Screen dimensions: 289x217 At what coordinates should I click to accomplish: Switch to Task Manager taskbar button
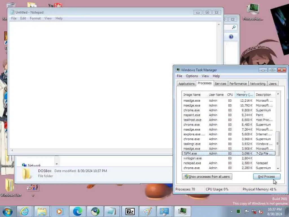point(182,211)
